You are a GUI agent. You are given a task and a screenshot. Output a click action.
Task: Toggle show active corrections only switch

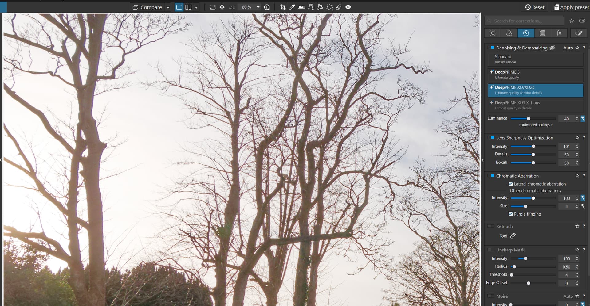pyautogui.click(x=582, y=21)
